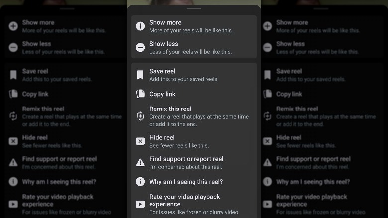The image size is (388, 218).
Task: Open 'Why am I seeing this reel?'
Action: tap(186, 182)
